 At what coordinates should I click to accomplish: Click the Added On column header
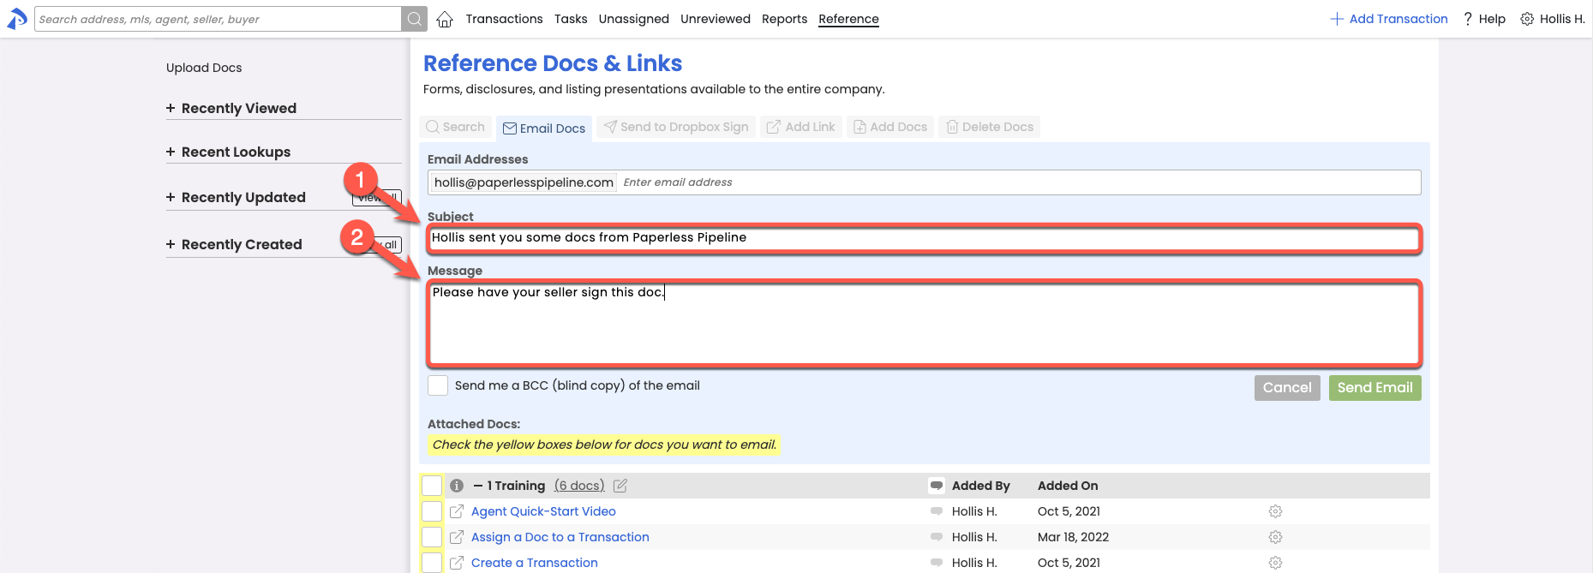(x=1068, y=486)
